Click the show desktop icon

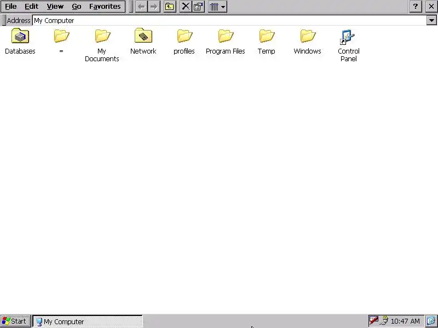431,321
